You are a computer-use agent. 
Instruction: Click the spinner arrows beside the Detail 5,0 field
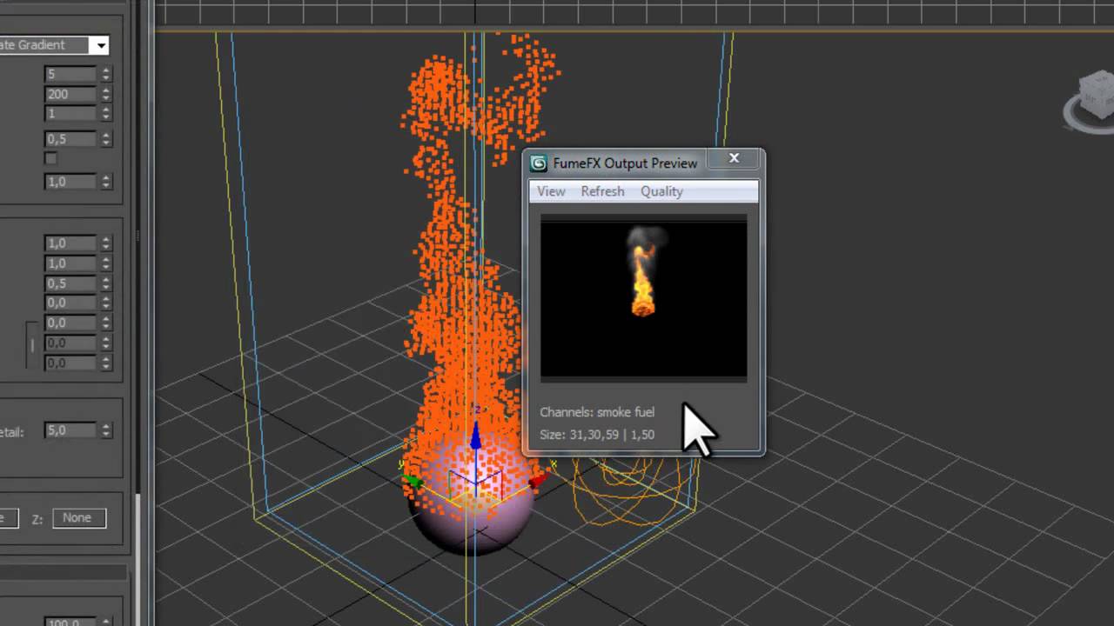click(106, 430)
